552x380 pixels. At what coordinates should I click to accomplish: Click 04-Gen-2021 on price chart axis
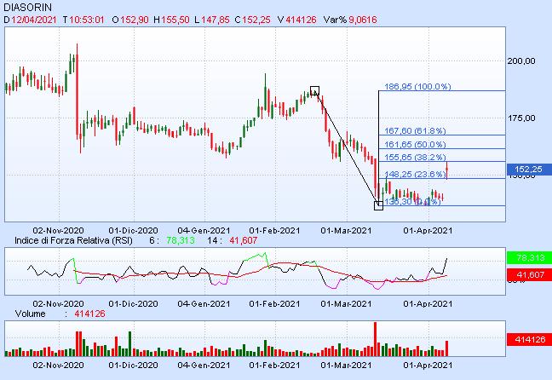tap(204, 231)
